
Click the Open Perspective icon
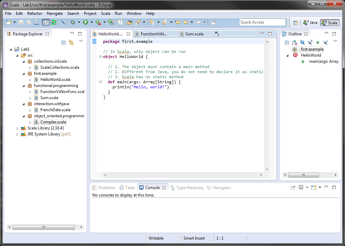coord(295,23)
